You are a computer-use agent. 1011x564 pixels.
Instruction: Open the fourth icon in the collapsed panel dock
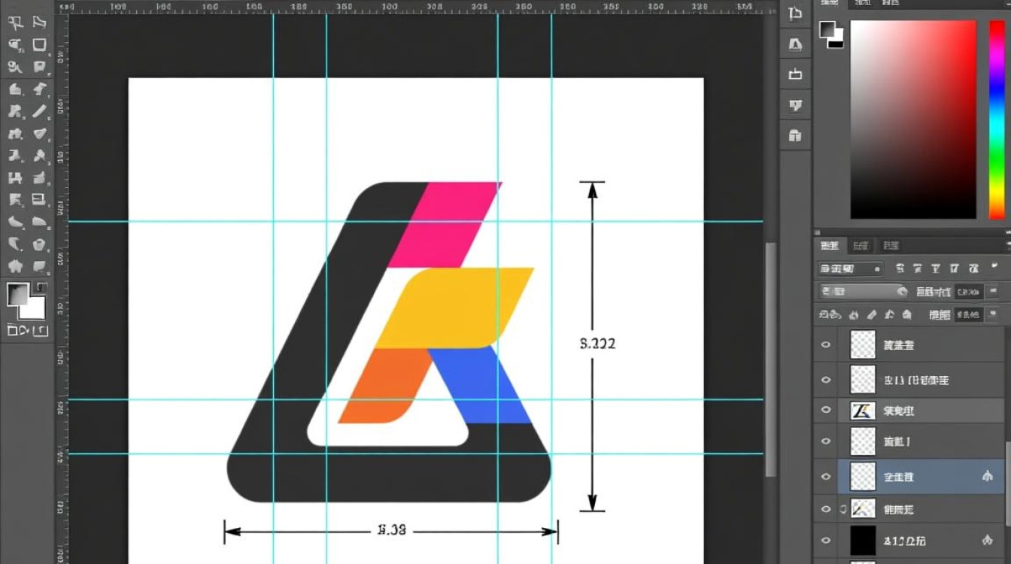pos(795,105)
